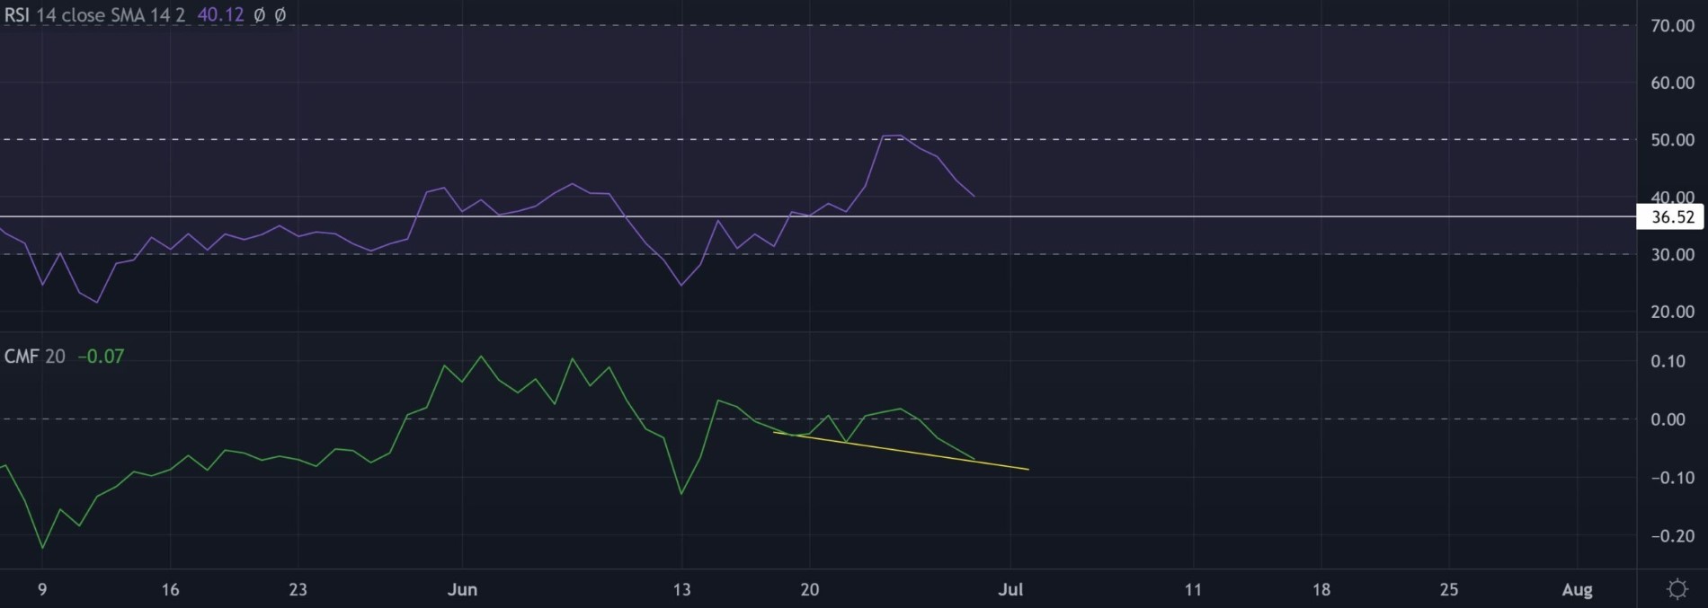This screenshot has height=608, width=1708.
Task: Click the 50.00 level on RSI scale
Action: point(1672,140)
